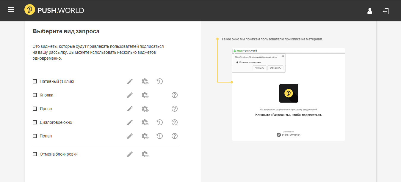Image resolution: width=401 pixels, height=182 pixels.
Task: Edit the Попап widget with pencil
Action: pos(130,136)
